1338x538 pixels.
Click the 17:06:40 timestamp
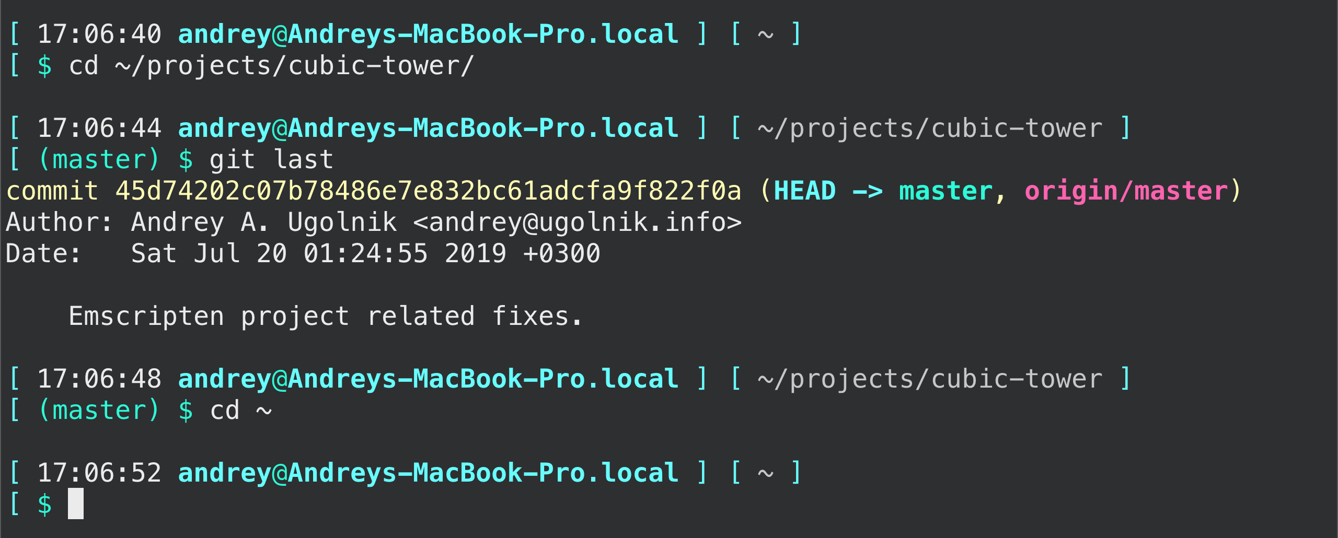click(x=99, y=34)
